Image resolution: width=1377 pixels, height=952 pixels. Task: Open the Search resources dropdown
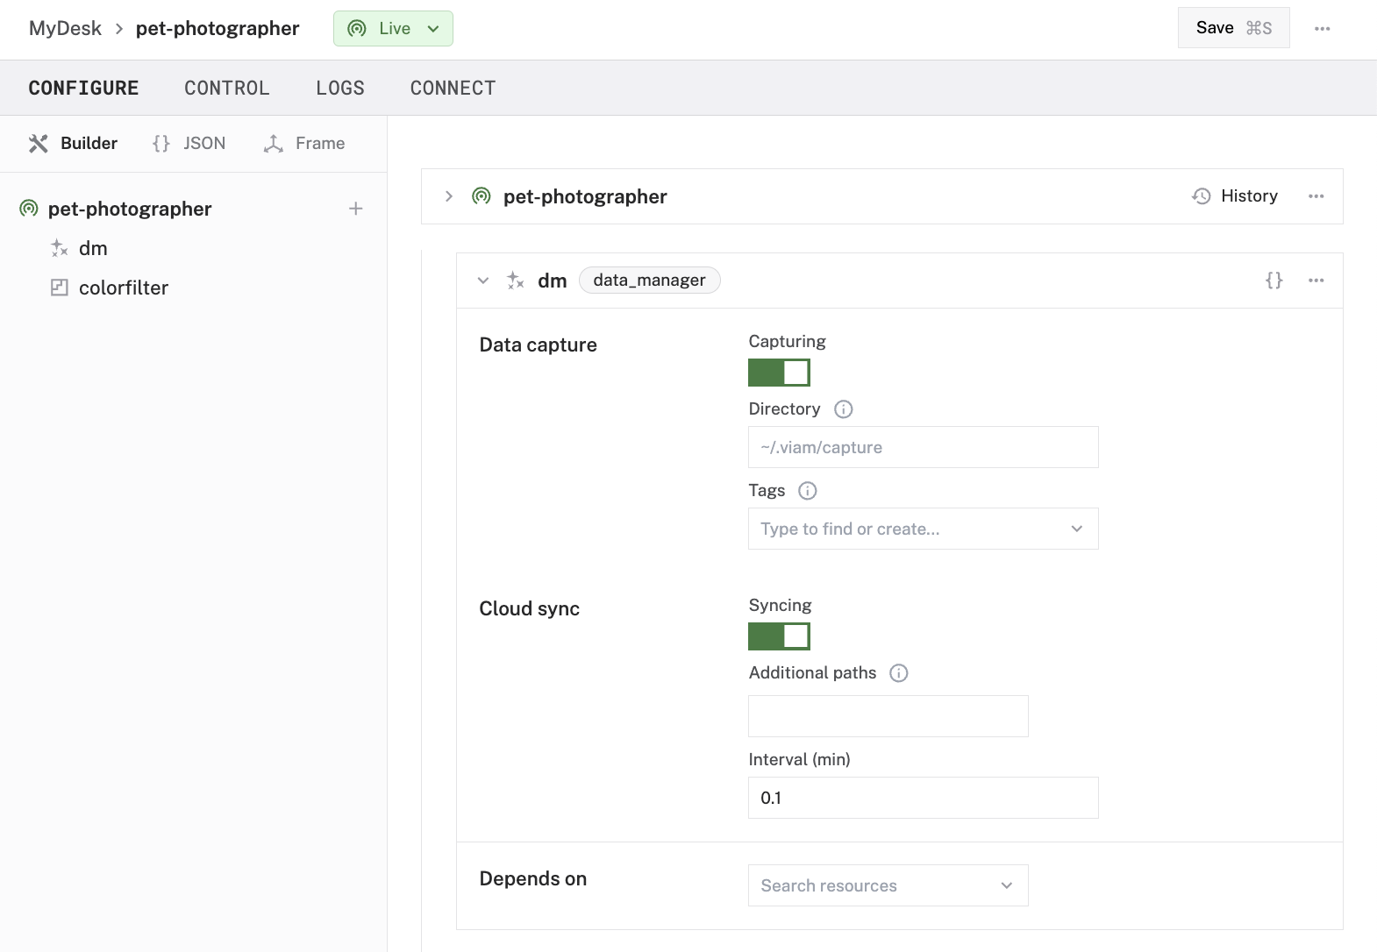click(888, 885)
